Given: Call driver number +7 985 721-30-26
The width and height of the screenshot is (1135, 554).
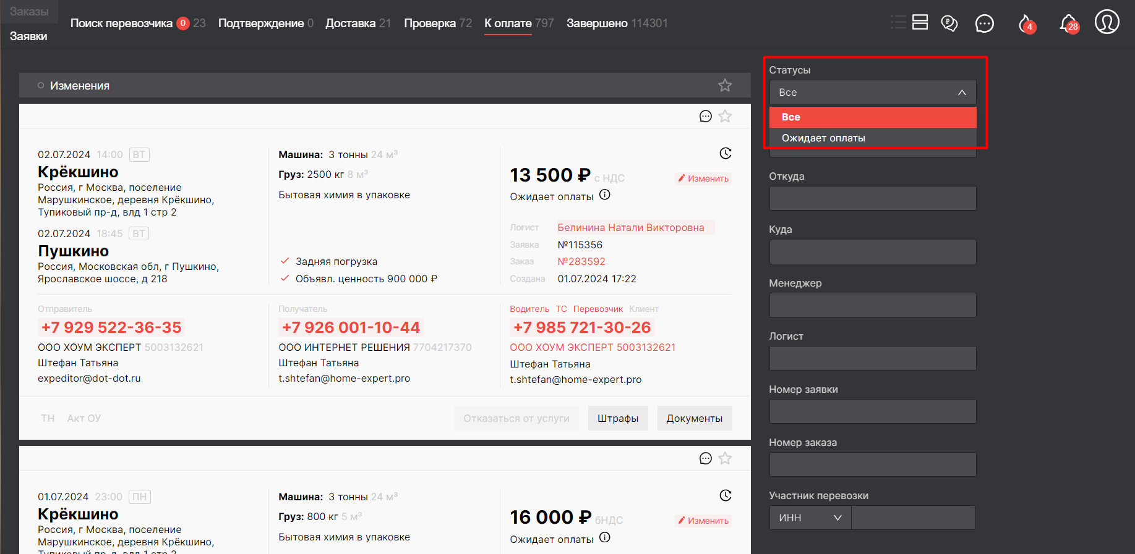Looking at the screenshot, I should [x=582, y=327].
